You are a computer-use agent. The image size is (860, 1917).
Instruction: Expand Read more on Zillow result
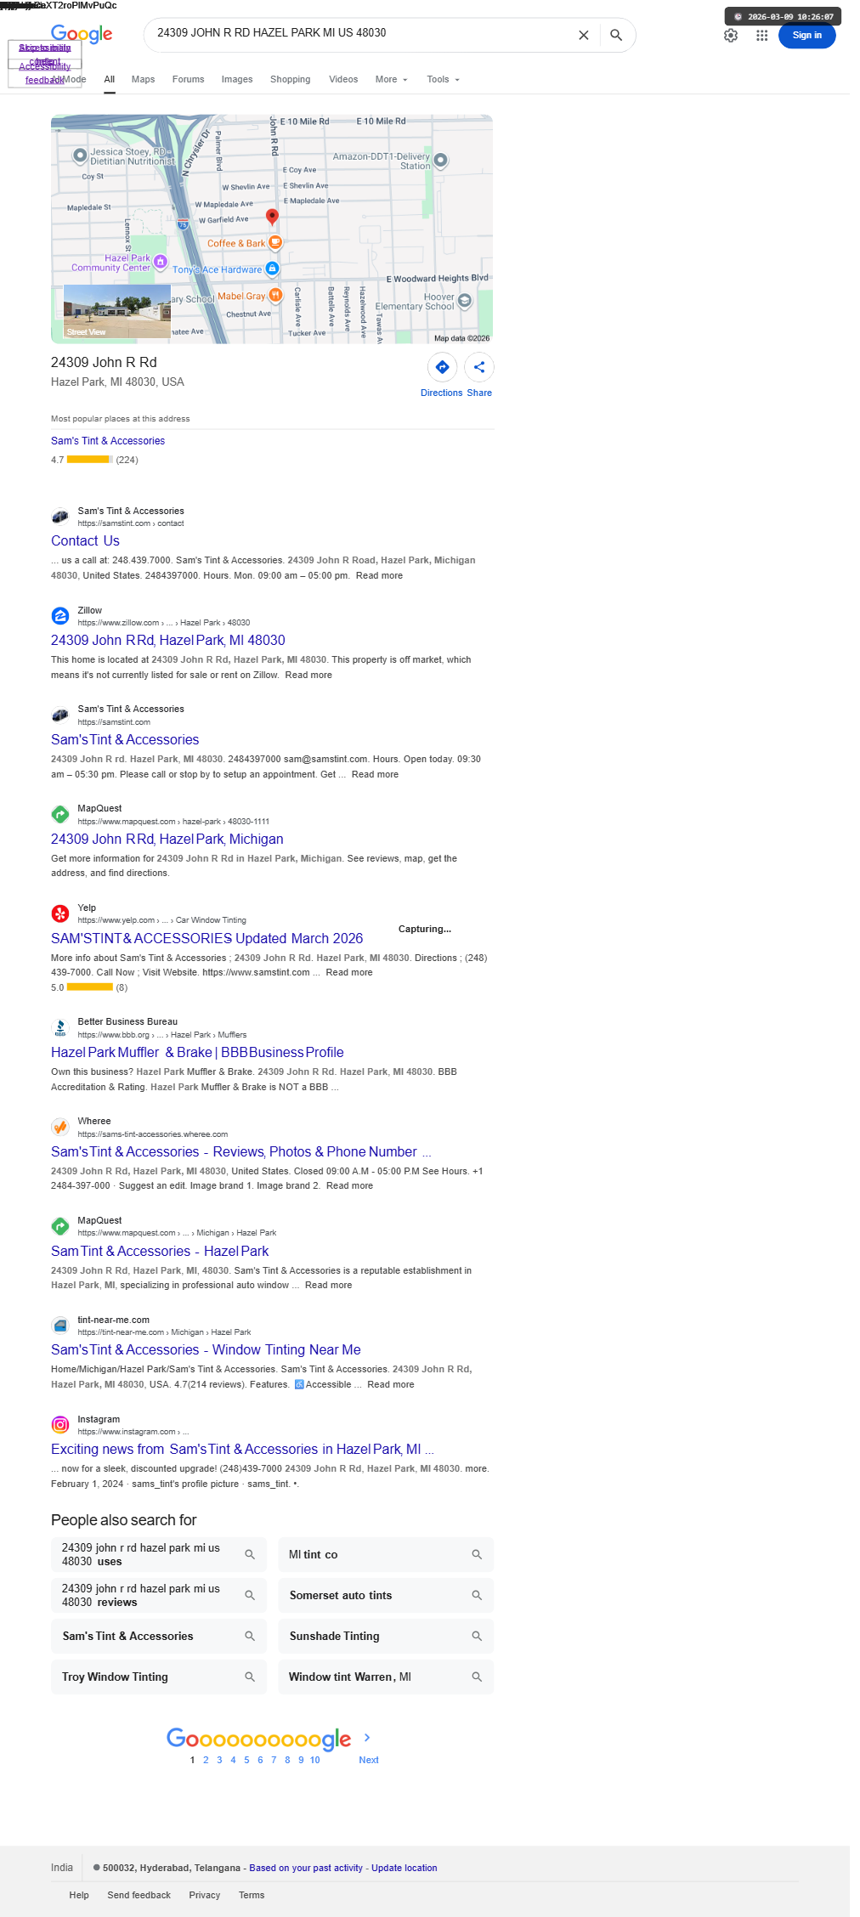(308, 675)
